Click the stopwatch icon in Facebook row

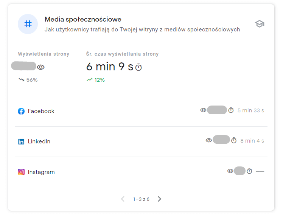[231, 110]
